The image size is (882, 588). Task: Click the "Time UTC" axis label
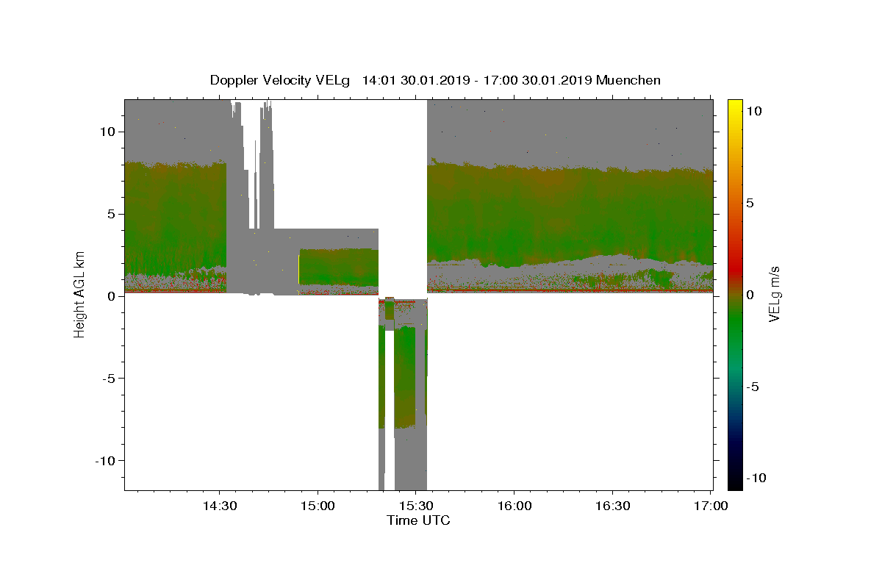tap(418, 520)
